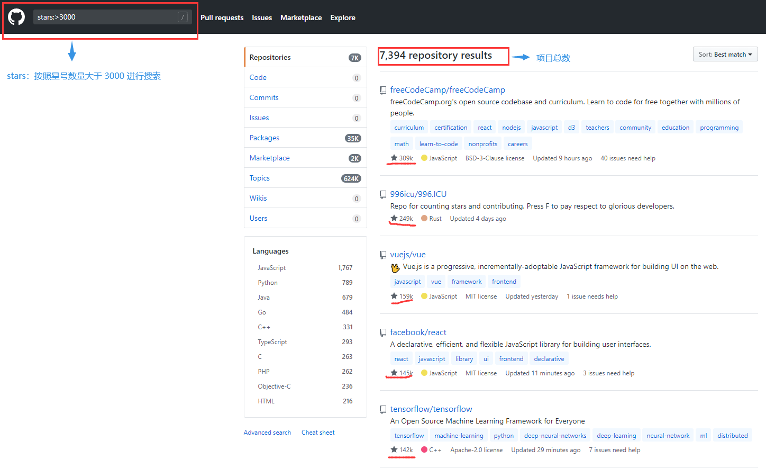
Task: Select the Commits filter in the sidebar
Action: (306, 97)
